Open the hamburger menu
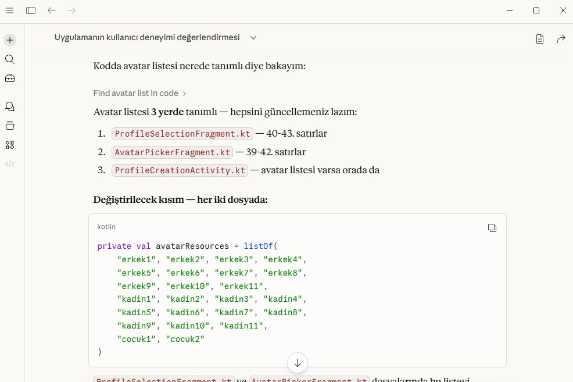This screenshot has width=573, height=382. click(10, 10)
